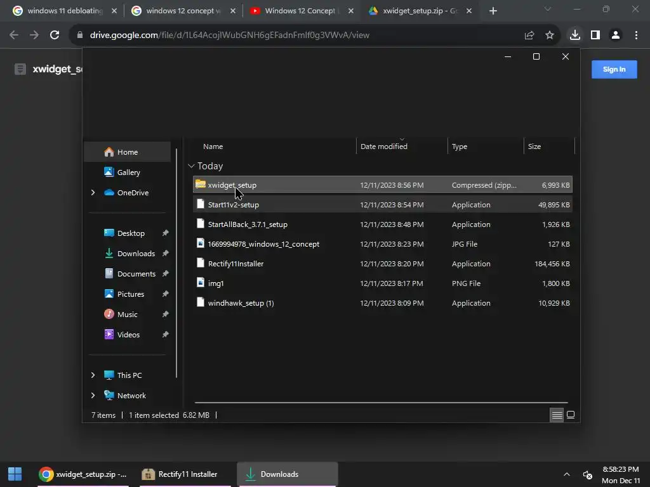
Task: Click the img1 file name
Action: coord(216,283)
